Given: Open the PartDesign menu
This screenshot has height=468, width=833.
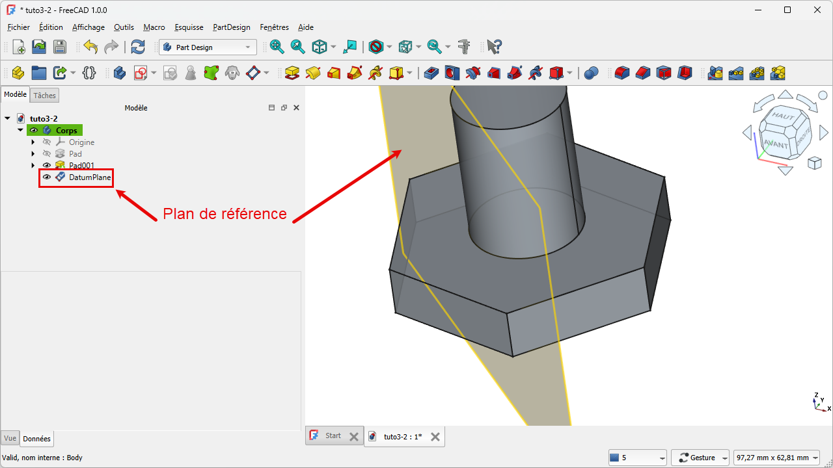Looking at the screenshot, I should [x=231, y=27].
